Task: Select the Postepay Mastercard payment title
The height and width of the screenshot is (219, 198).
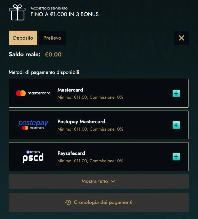Action: coord(81,121)
